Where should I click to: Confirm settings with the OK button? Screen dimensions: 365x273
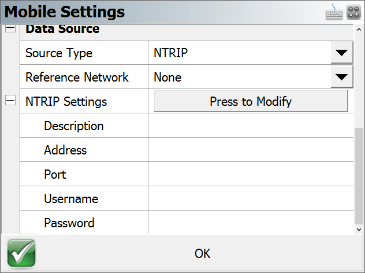click(x=202, y=253)
